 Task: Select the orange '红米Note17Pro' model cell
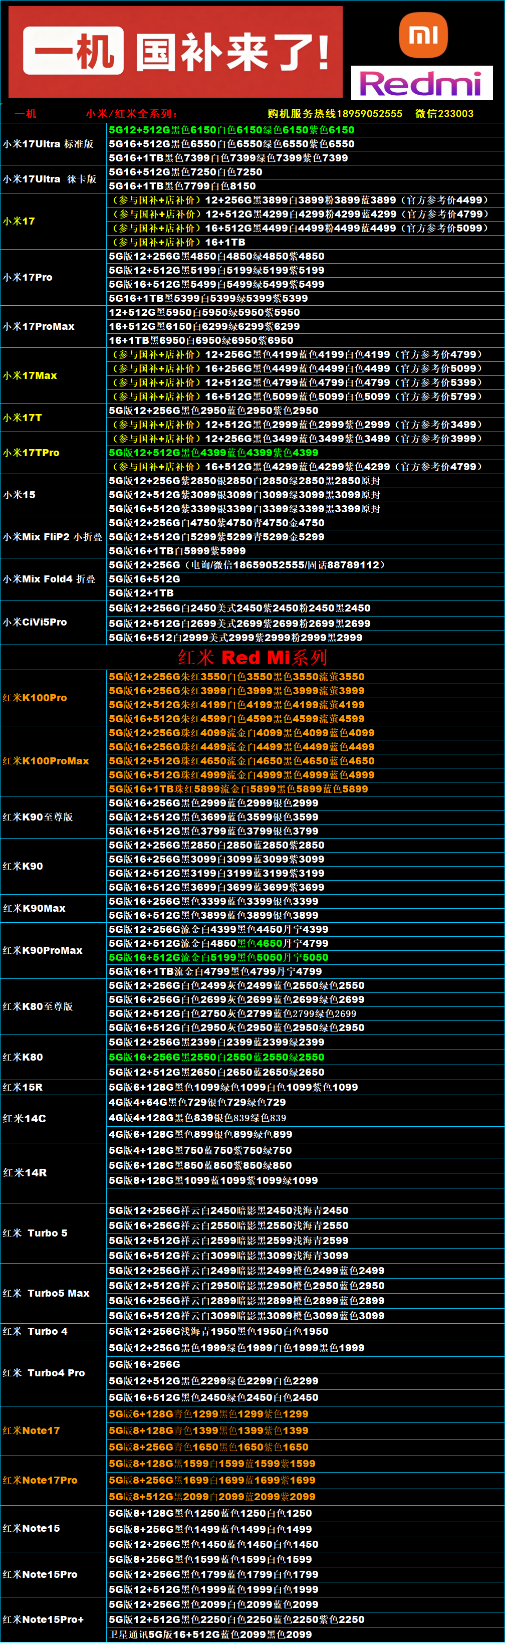tap(54, 1481)
